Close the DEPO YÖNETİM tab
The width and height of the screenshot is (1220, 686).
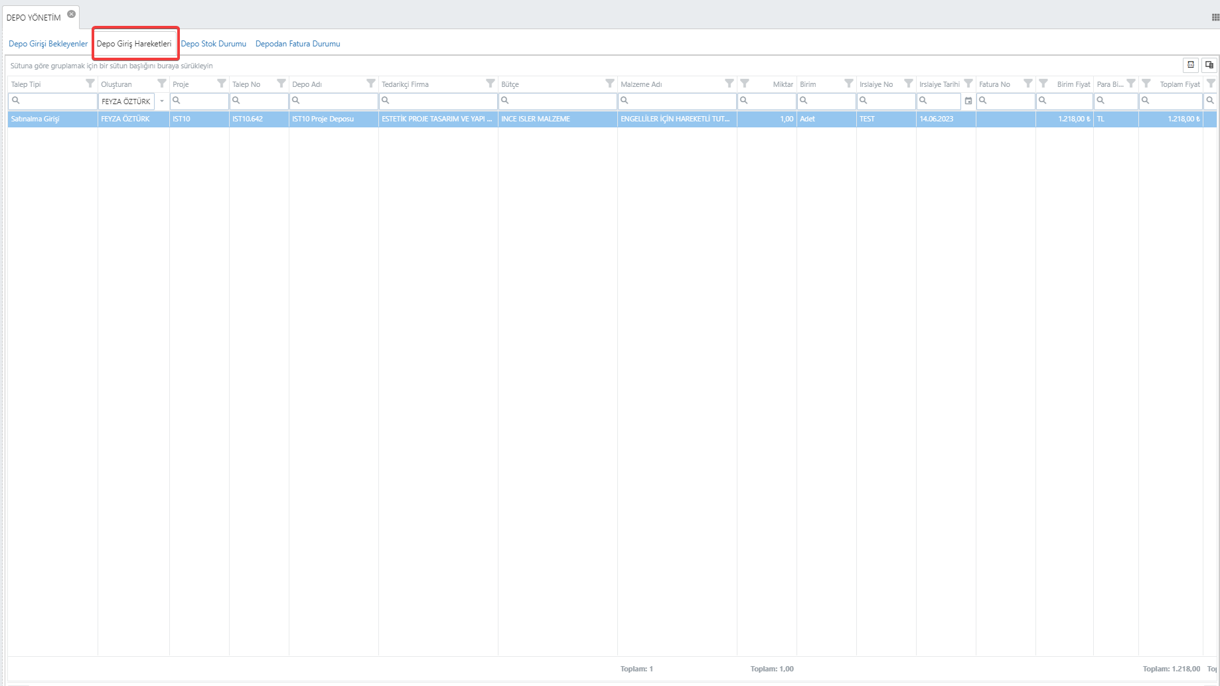tap(72, 14)
